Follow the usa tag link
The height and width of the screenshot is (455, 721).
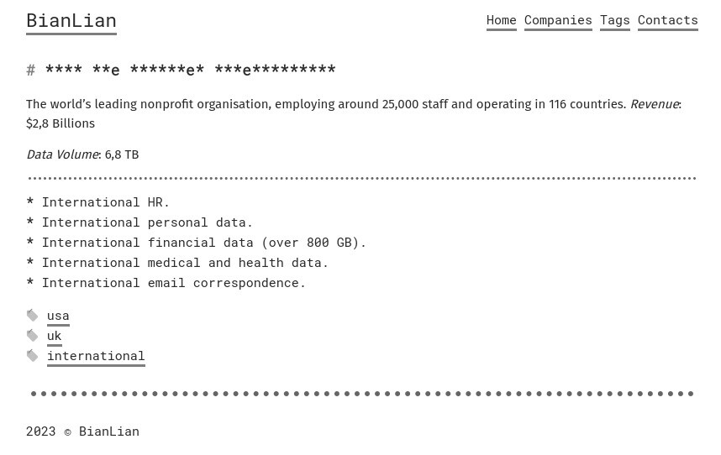58,316
